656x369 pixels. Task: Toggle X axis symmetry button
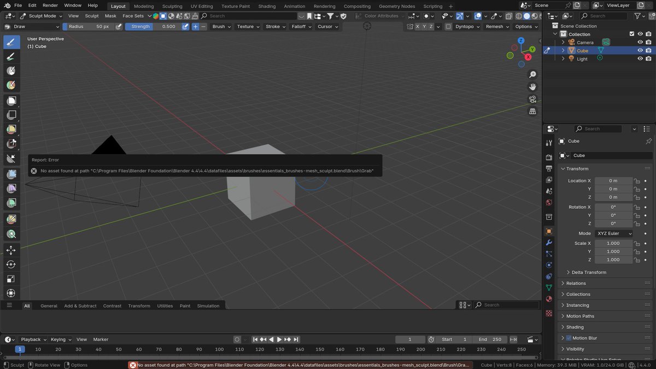point(418,26)
